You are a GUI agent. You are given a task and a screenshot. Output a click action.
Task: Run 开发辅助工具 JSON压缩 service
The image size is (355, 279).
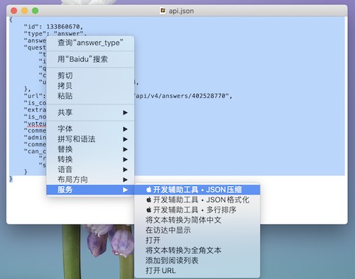197,190
